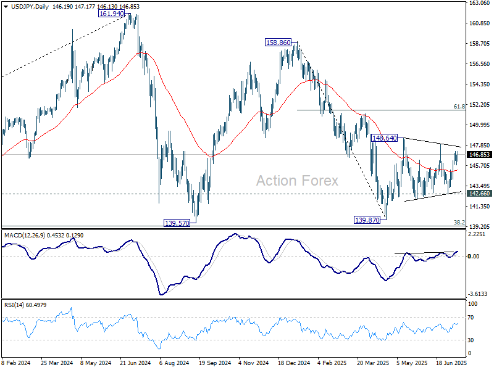
Task: Click the 8 Feb 2024 date label
Action: (16, 363)
